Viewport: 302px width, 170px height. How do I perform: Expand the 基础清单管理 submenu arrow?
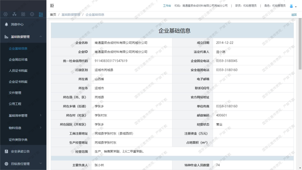41,115
